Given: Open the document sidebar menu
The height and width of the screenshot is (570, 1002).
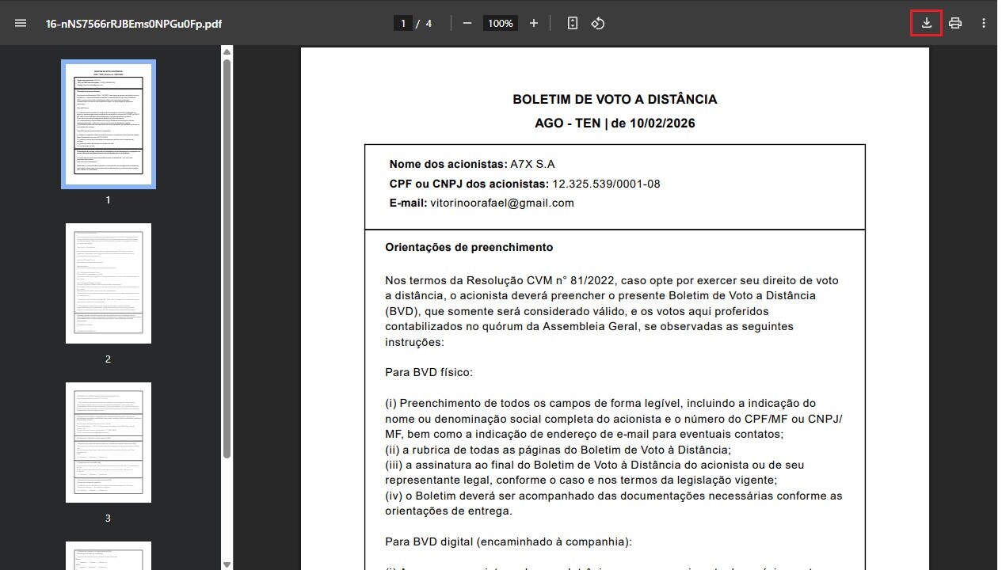Looking at the screenshot, I should coord(20,22).
